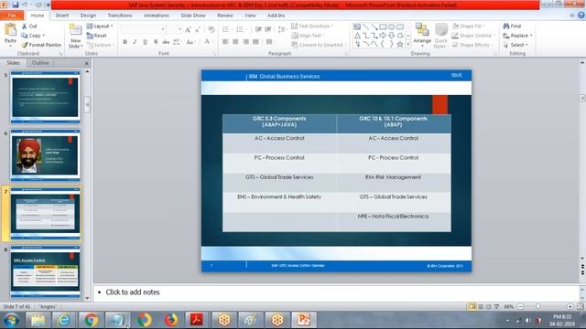Clear all formatting icon

click(212, 29)
